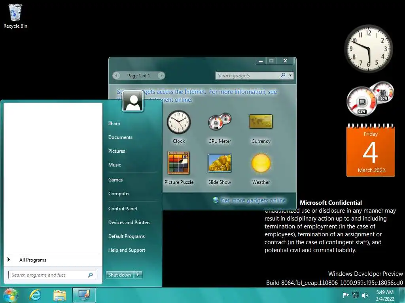The image size is (405, 303).
Task: Open Music from Start menu
Action: point(115,165)
